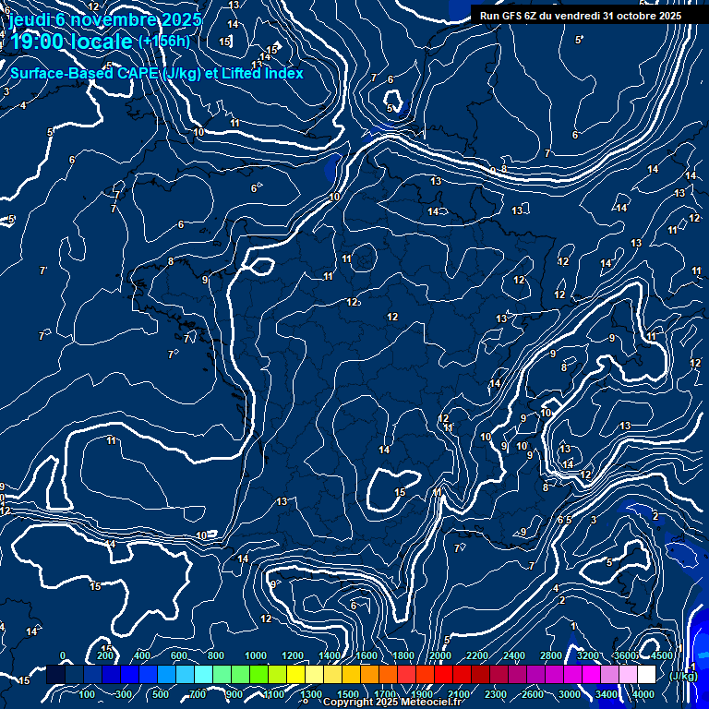Click the legend label '4000'
Image resolution: width=709 pixels, height=709 pixels.
click(643, 694)
